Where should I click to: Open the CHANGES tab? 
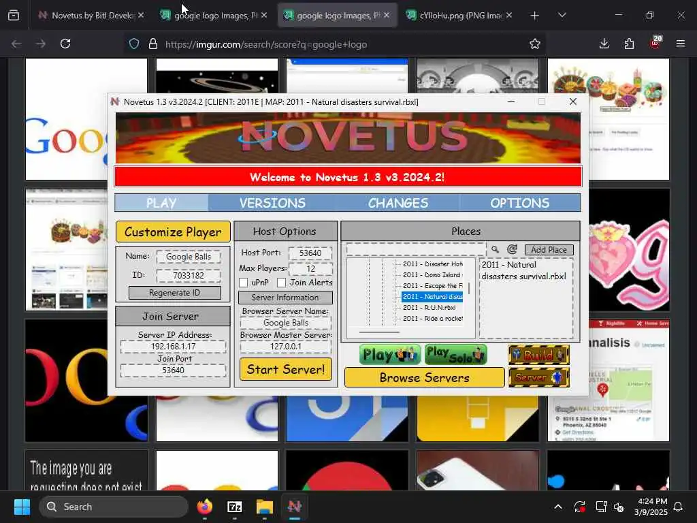(x=398, y=203)
